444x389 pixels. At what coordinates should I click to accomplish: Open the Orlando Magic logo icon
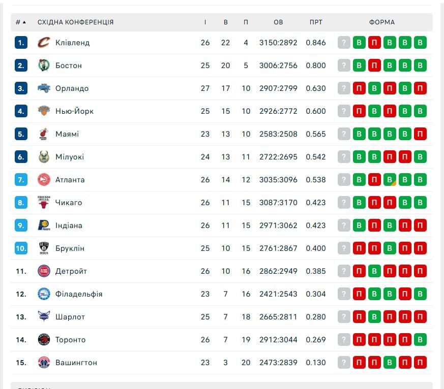click(44, 88)
